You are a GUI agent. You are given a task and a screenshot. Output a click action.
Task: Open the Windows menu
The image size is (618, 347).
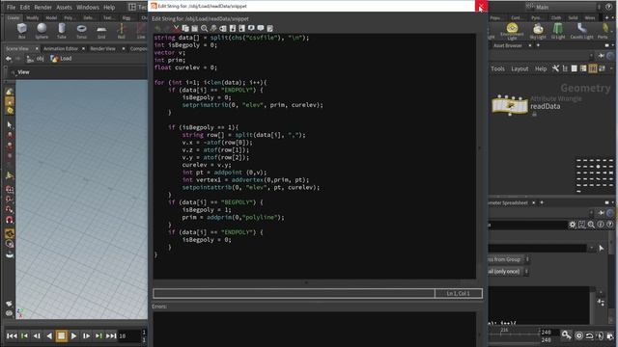click(x=88, y=7)
